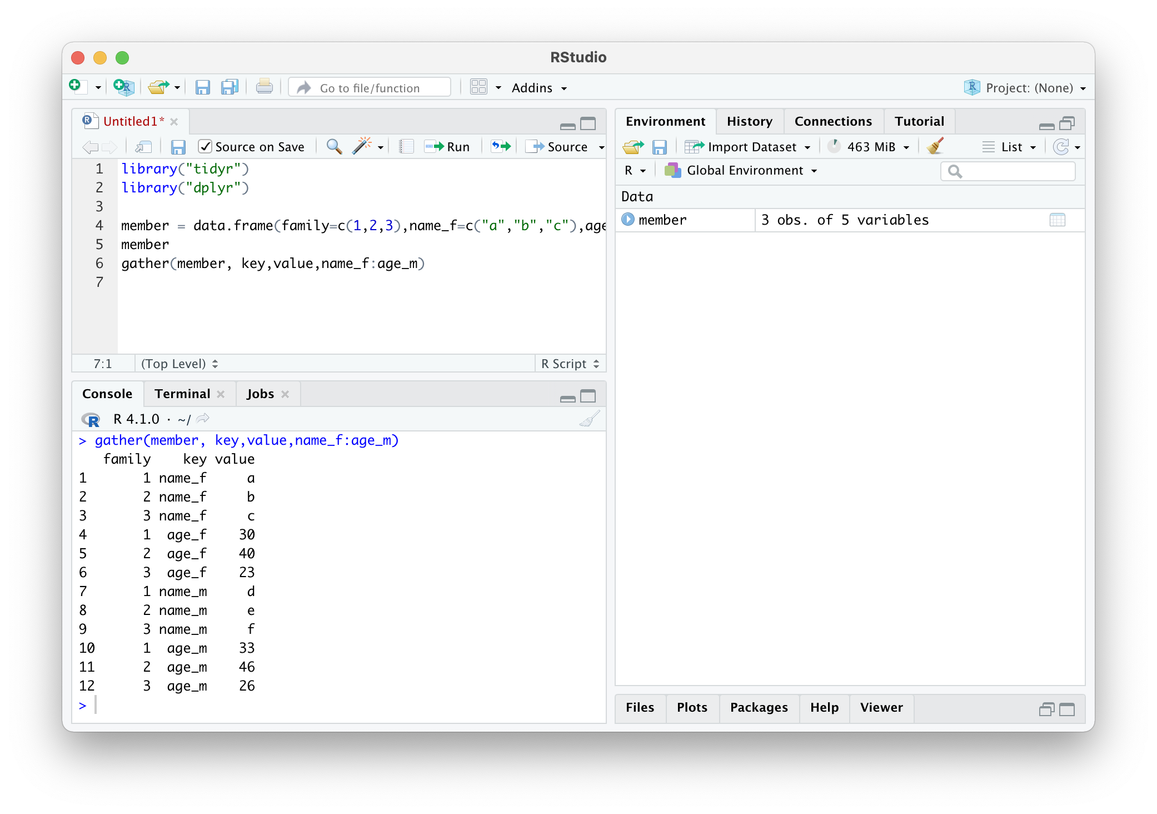Open R language selector dropdown
Image resolution: width=1157 pixels, height=814 pixels.
[x=635, y=171]
